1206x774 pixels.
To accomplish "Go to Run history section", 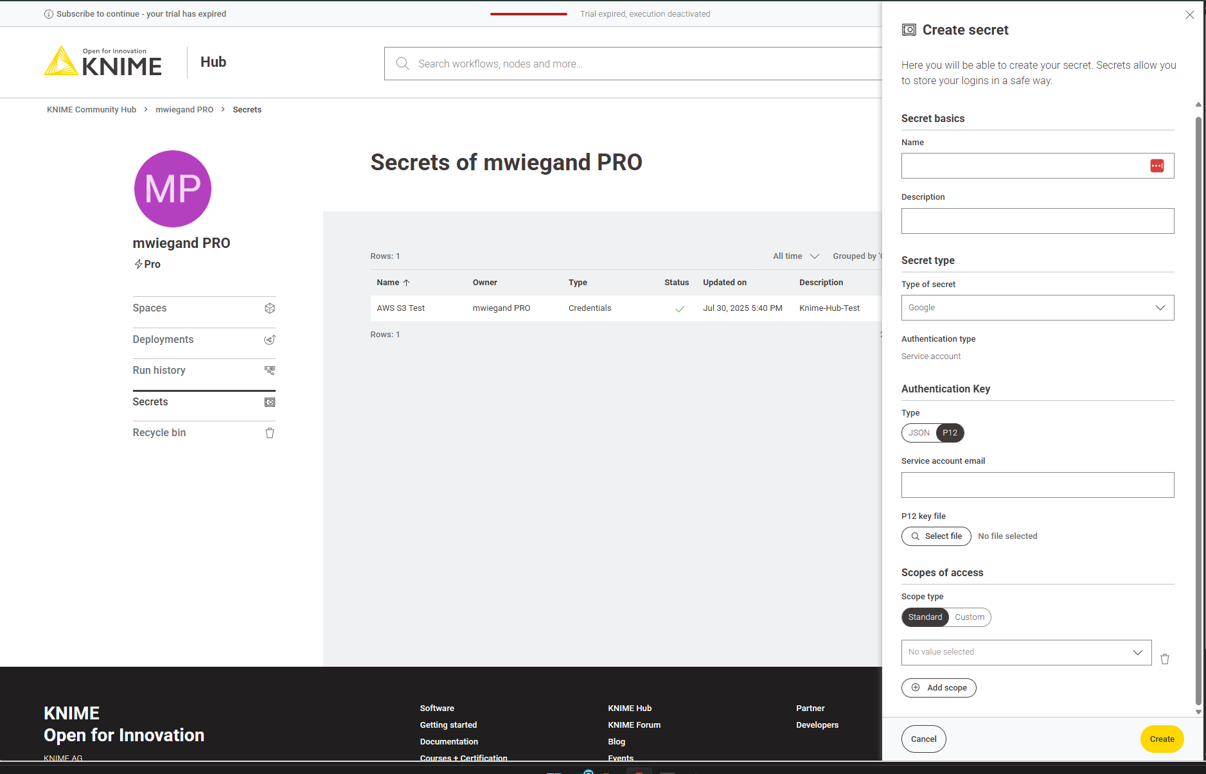I will pos(159,371).
